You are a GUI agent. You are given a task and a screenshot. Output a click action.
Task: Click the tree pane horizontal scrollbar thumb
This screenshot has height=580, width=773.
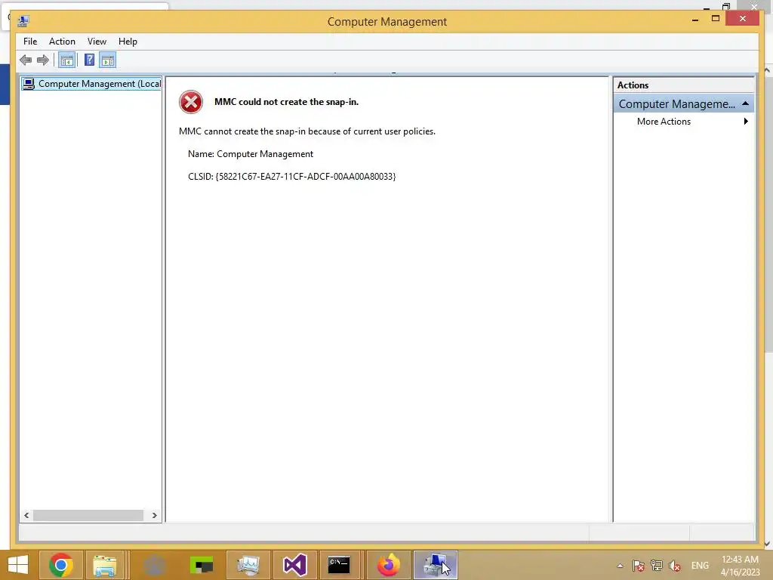click(x=88, y=515)
